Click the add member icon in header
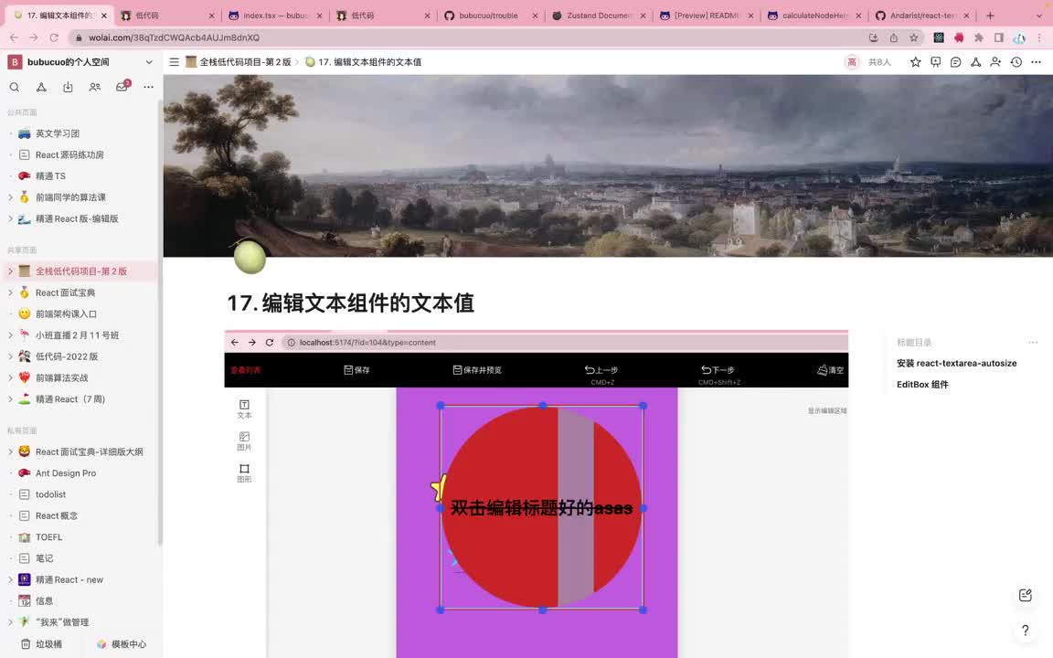The image size is (1053, 658). click(x=996, y=62)
